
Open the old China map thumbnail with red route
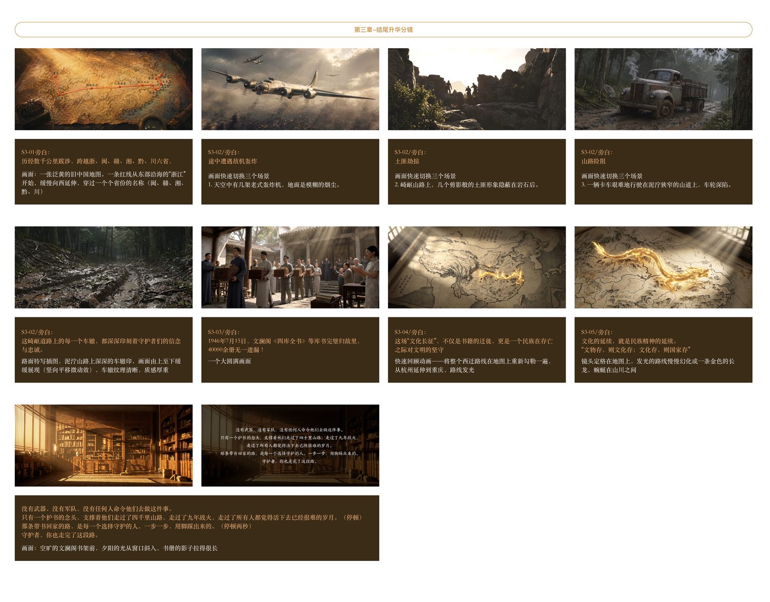[x=104, y=89]
